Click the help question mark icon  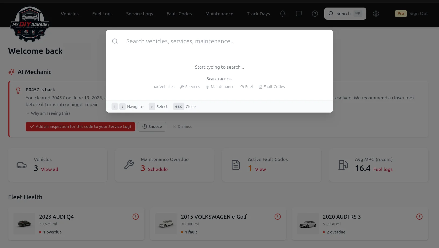click(x=315, y=13)
